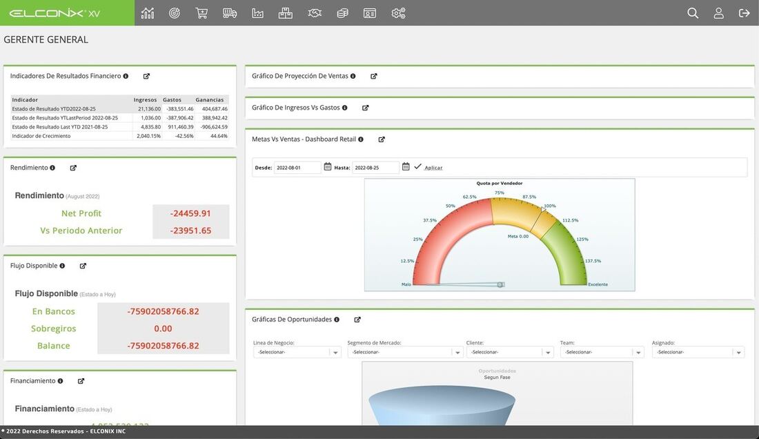
Task: Pop out Gráfico De Proyección De Ventas
Action: [374, 76]
